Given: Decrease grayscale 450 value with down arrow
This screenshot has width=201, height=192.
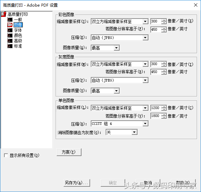Looking at the screenshot, I should coord(164,73).
